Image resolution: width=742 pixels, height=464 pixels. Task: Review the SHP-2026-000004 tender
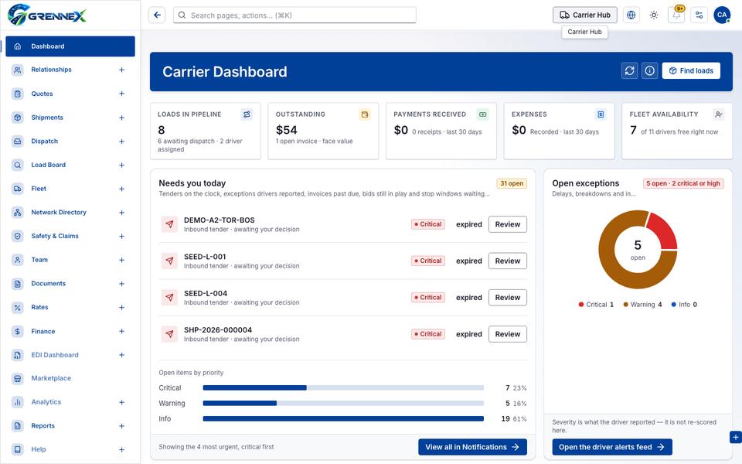point(507,334)
